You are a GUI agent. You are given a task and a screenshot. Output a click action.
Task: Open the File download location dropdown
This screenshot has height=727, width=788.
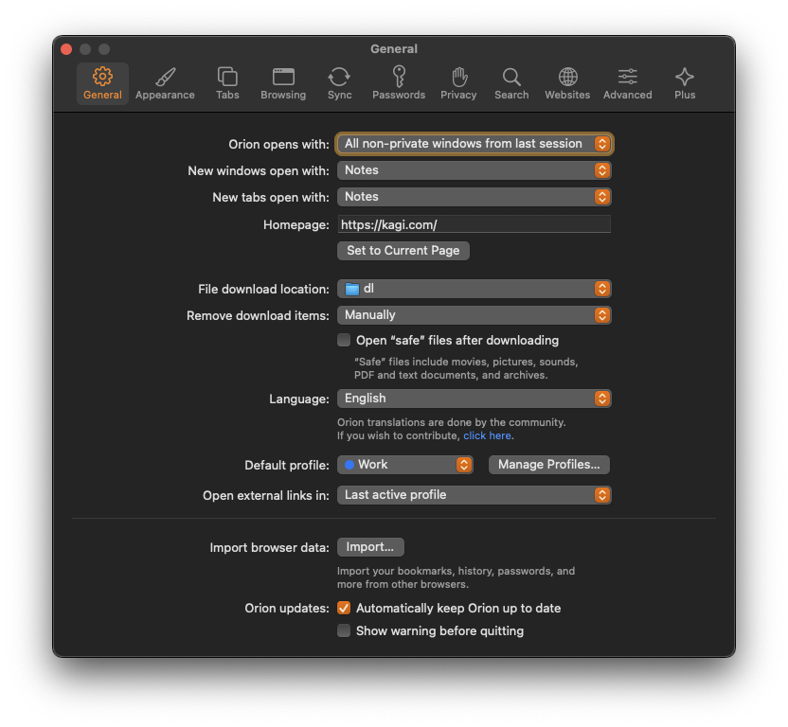pos(474,289)
